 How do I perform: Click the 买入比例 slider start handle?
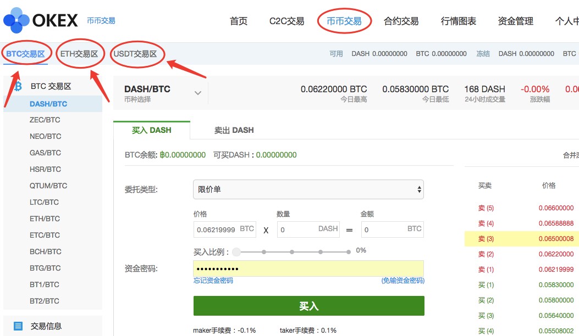pos(236,253)
